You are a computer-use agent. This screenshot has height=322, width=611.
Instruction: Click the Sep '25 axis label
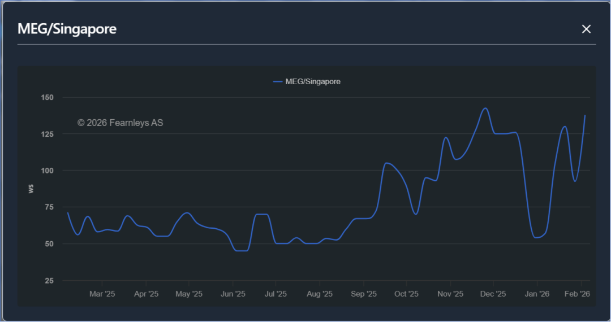click(x=364, y=294)
